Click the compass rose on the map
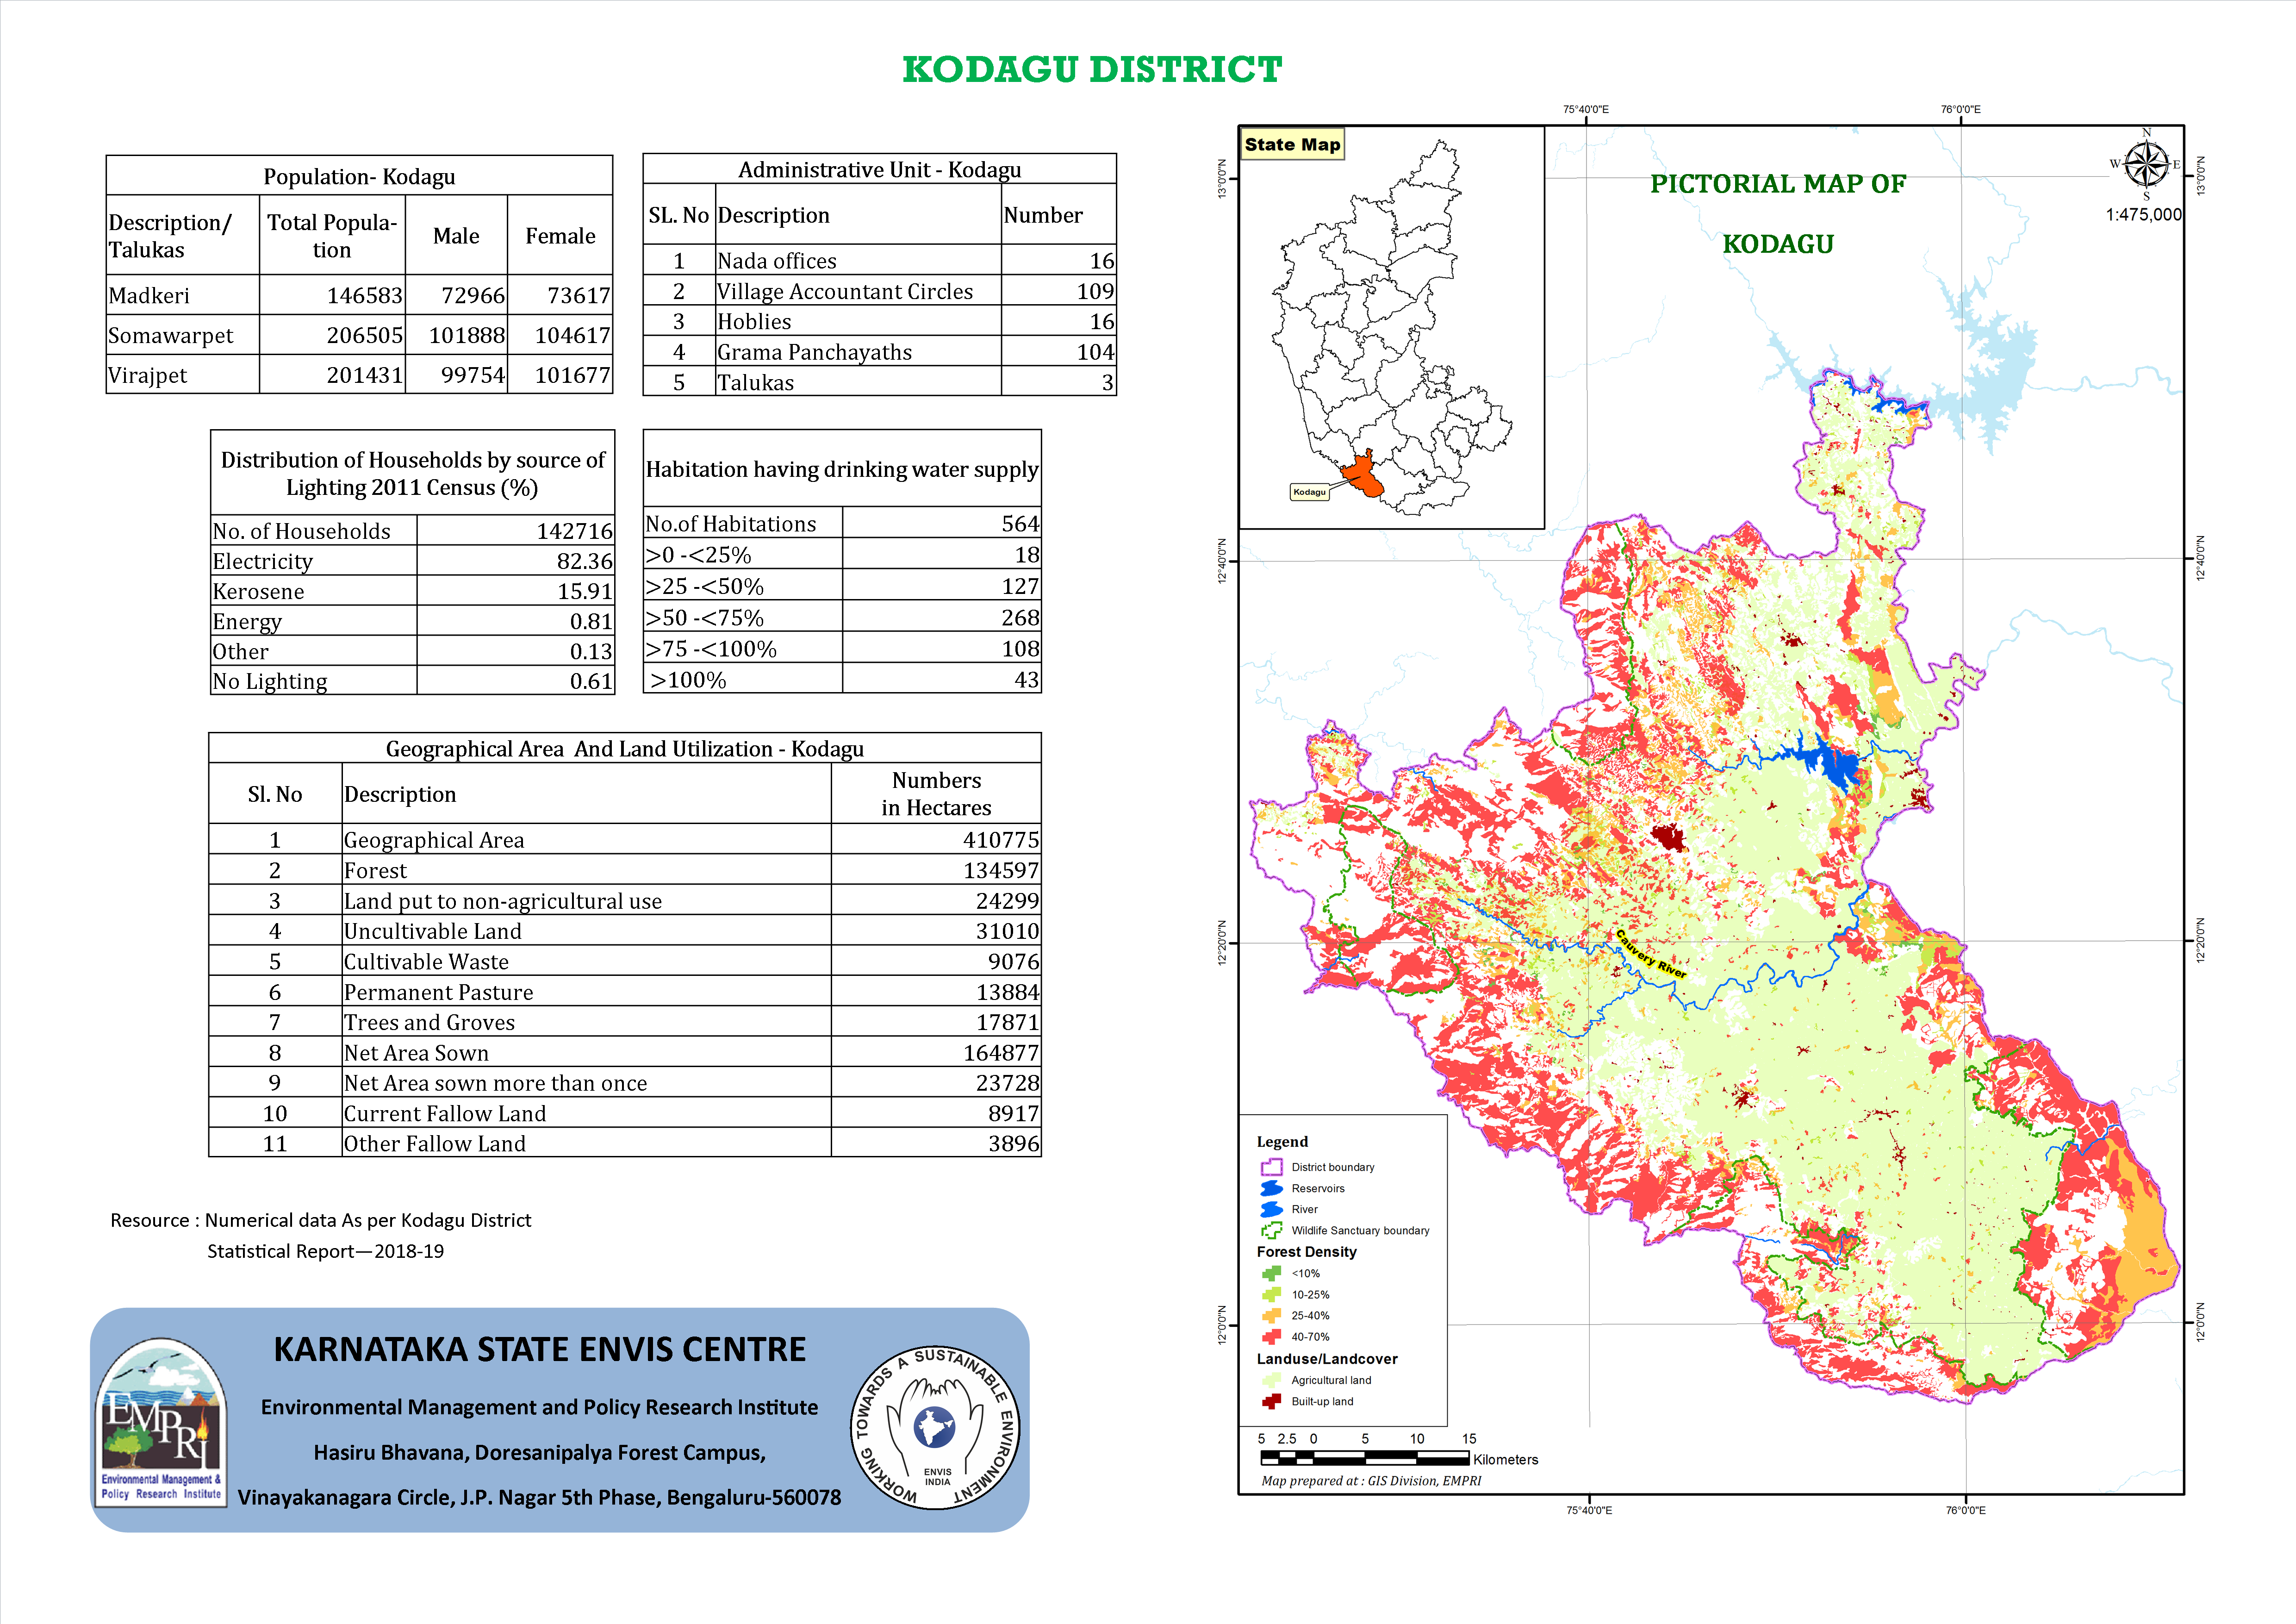 (2145, 165)
